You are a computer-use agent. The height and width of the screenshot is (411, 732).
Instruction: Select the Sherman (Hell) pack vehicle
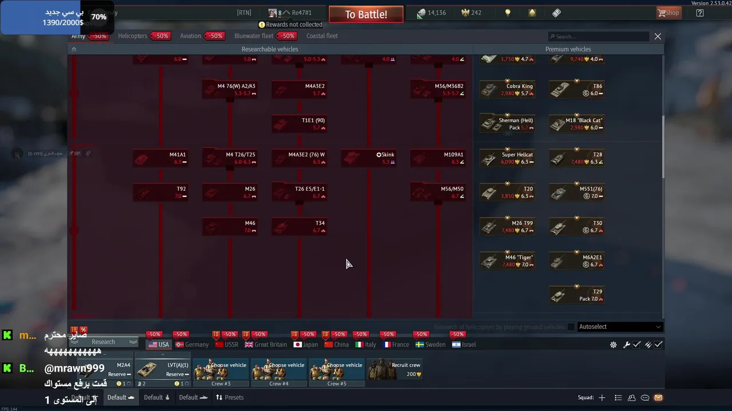tap(507, 124)
